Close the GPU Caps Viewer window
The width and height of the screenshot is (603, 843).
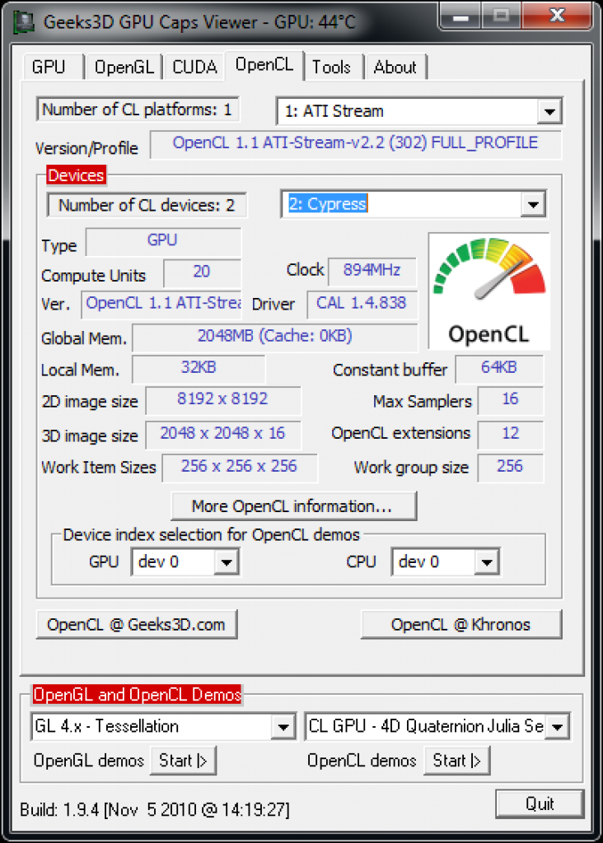pyautogui.click(x=557, y=15)
